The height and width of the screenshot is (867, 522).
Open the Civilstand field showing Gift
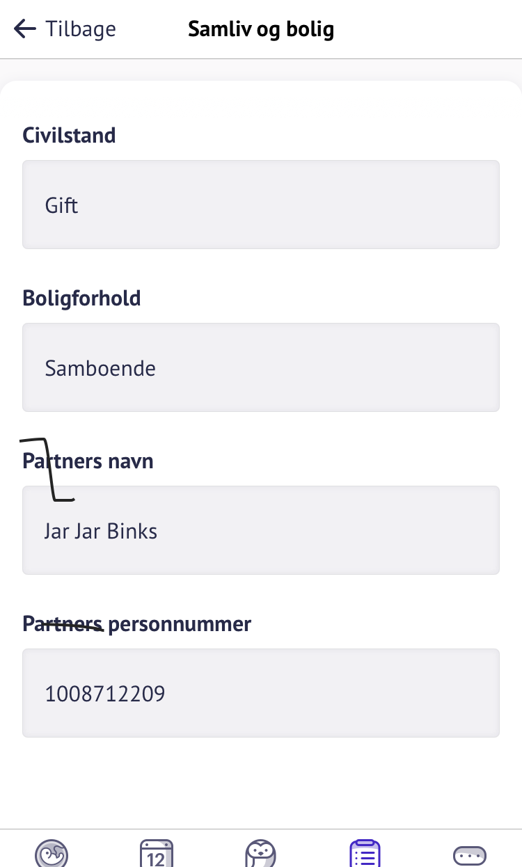(x=261, y=205)
